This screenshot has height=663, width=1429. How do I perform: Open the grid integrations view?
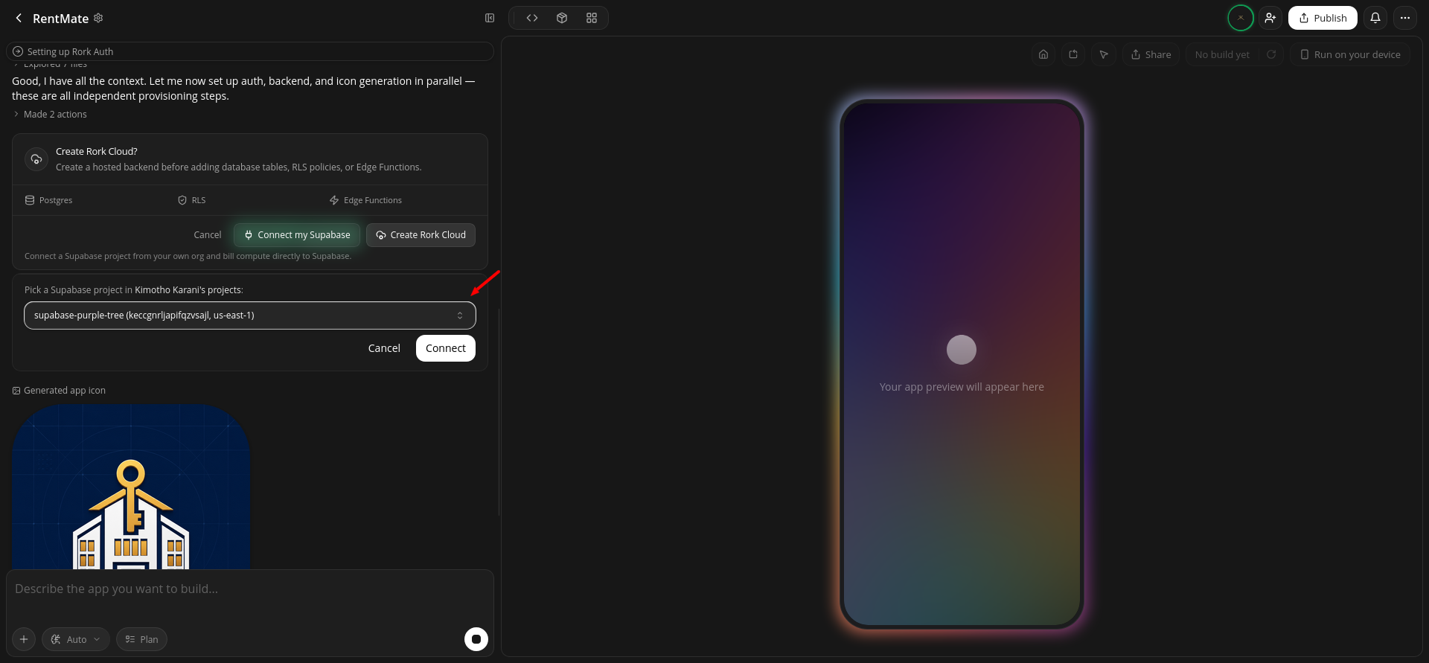pos(592,18)
